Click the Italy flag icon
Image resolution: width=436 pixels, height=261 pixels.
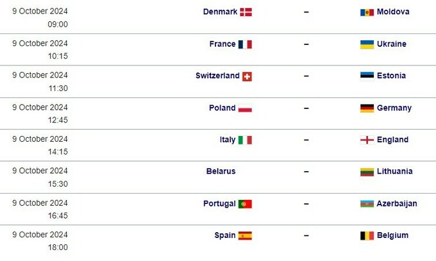point(245,140)
